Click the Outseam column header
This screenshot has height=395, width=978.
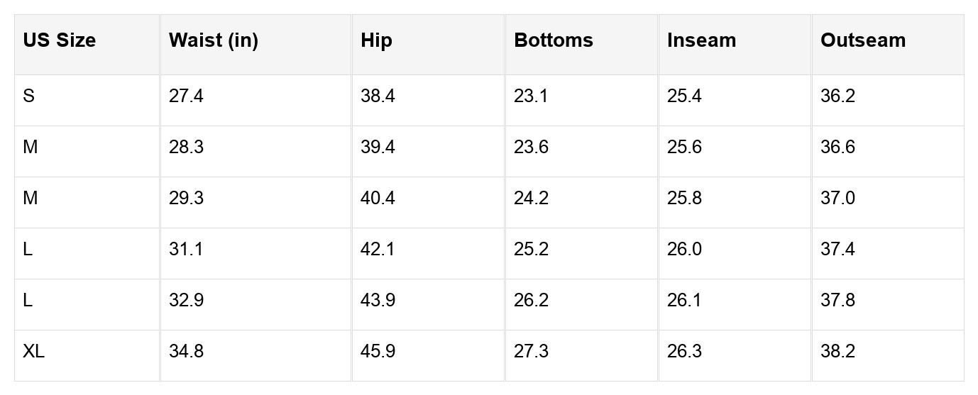pyautogui.click(x=862, y=40)
